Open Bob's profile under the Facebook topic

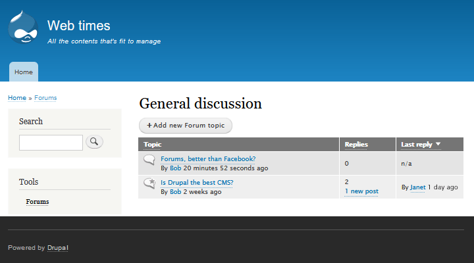coord(175,168)
